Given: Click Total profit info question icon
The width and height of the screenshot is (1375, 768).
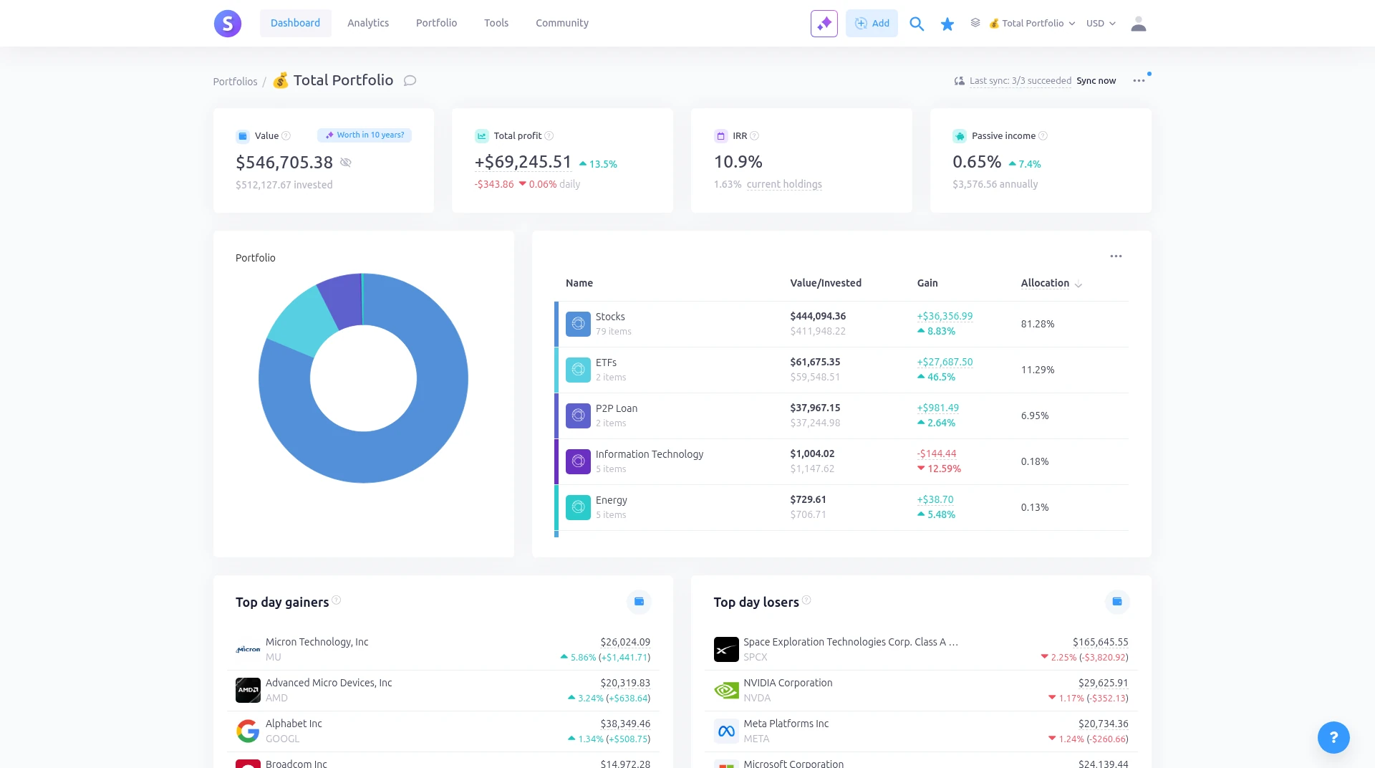Looking at the screenshot, I should click(x=549, y=136).
